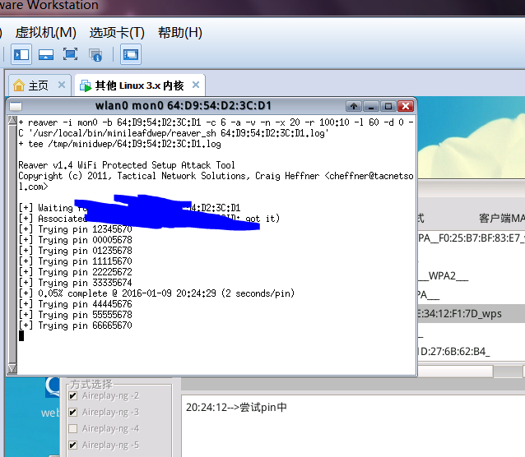Click the wlan0 mon0 window title bar
This screenshot has width=525, height=457.
[183, 106]
